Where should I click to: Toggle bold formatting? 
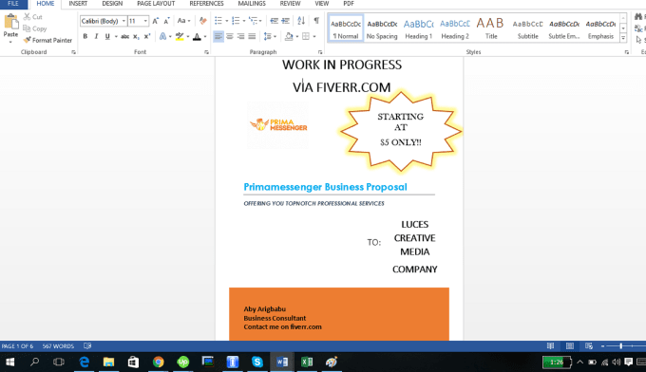pos(85,37)
